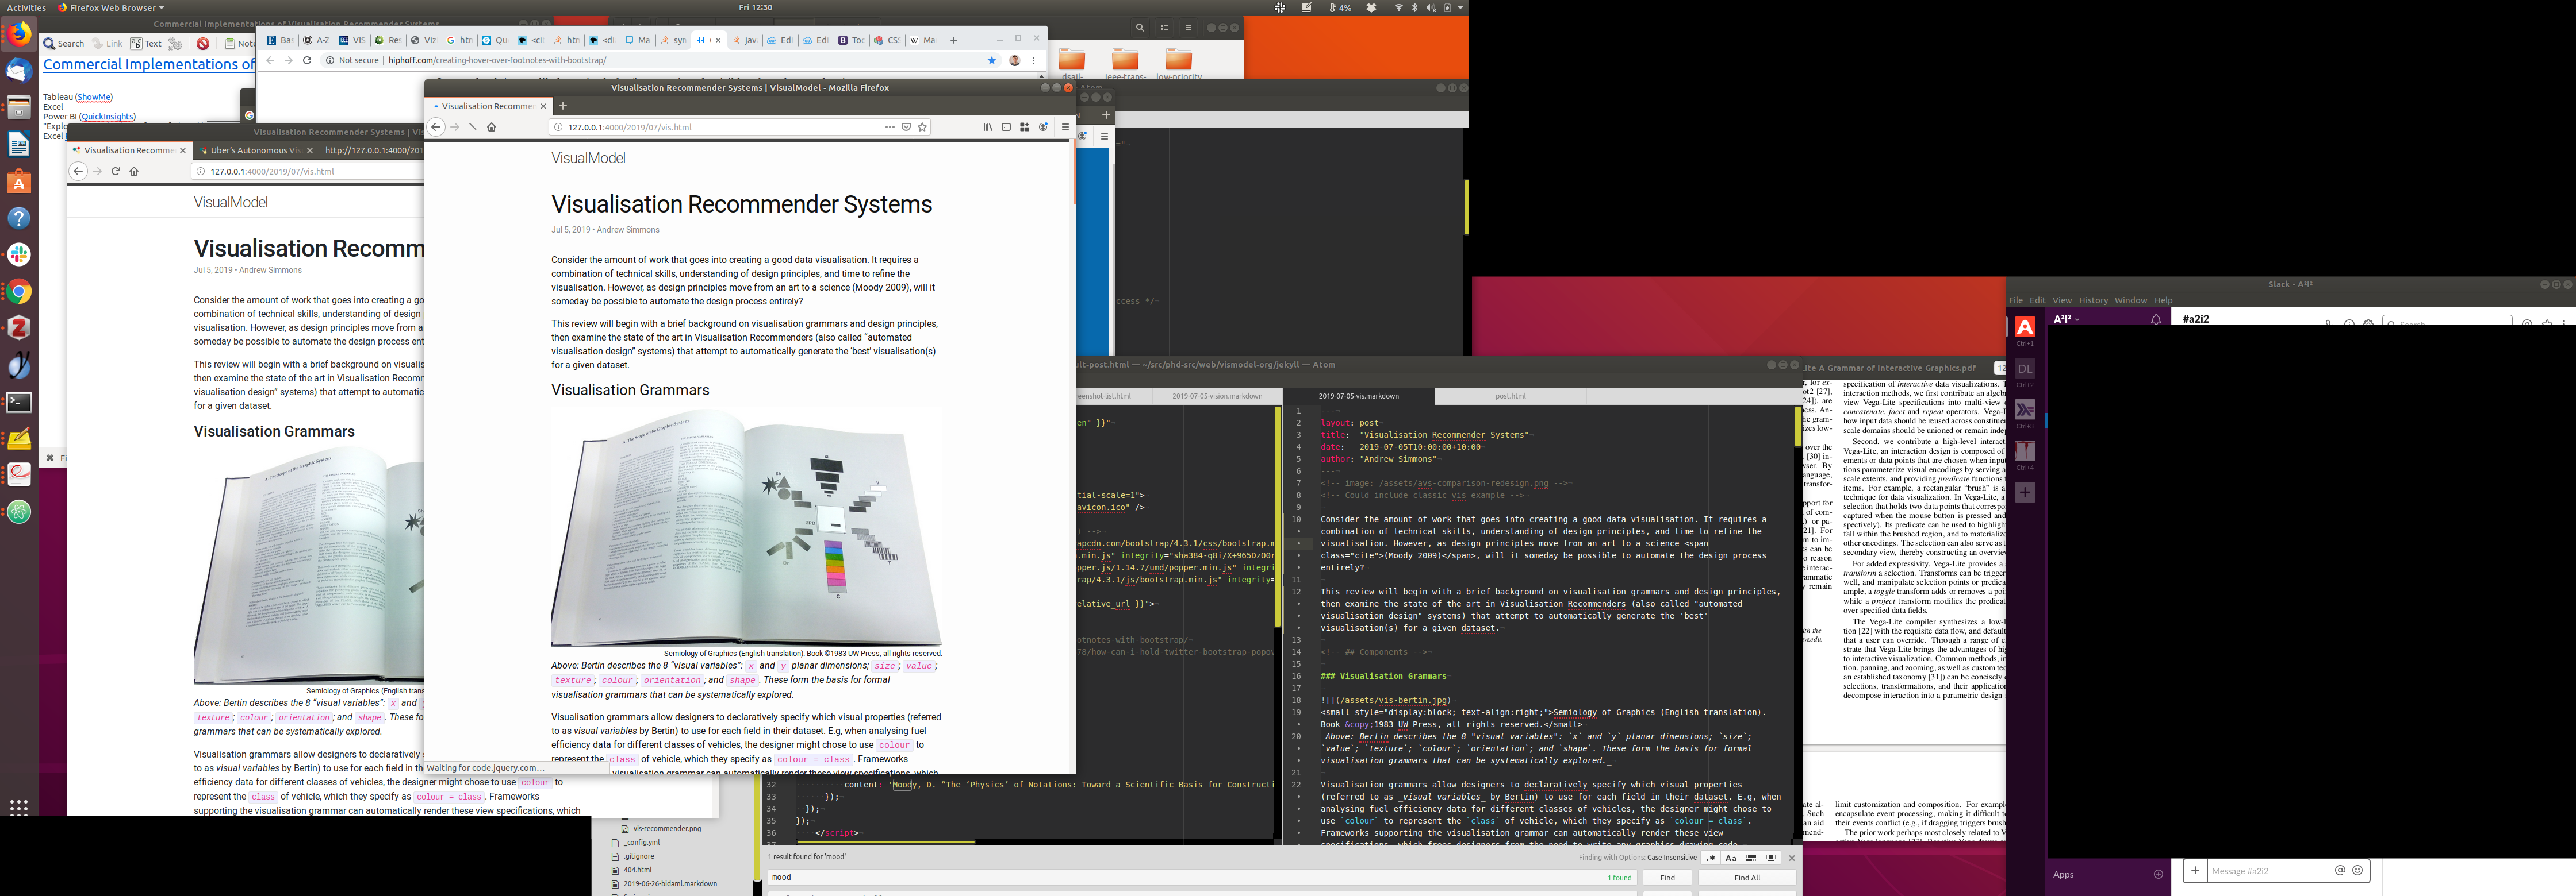Open page actions ellipsis in Firefox URL bar

pos(889,127)
